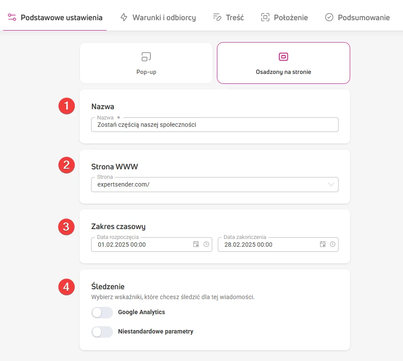Viewport: 403px width, 361px height.
Task: Enable the Google Analytics toggle
Action: pos(102,312)
